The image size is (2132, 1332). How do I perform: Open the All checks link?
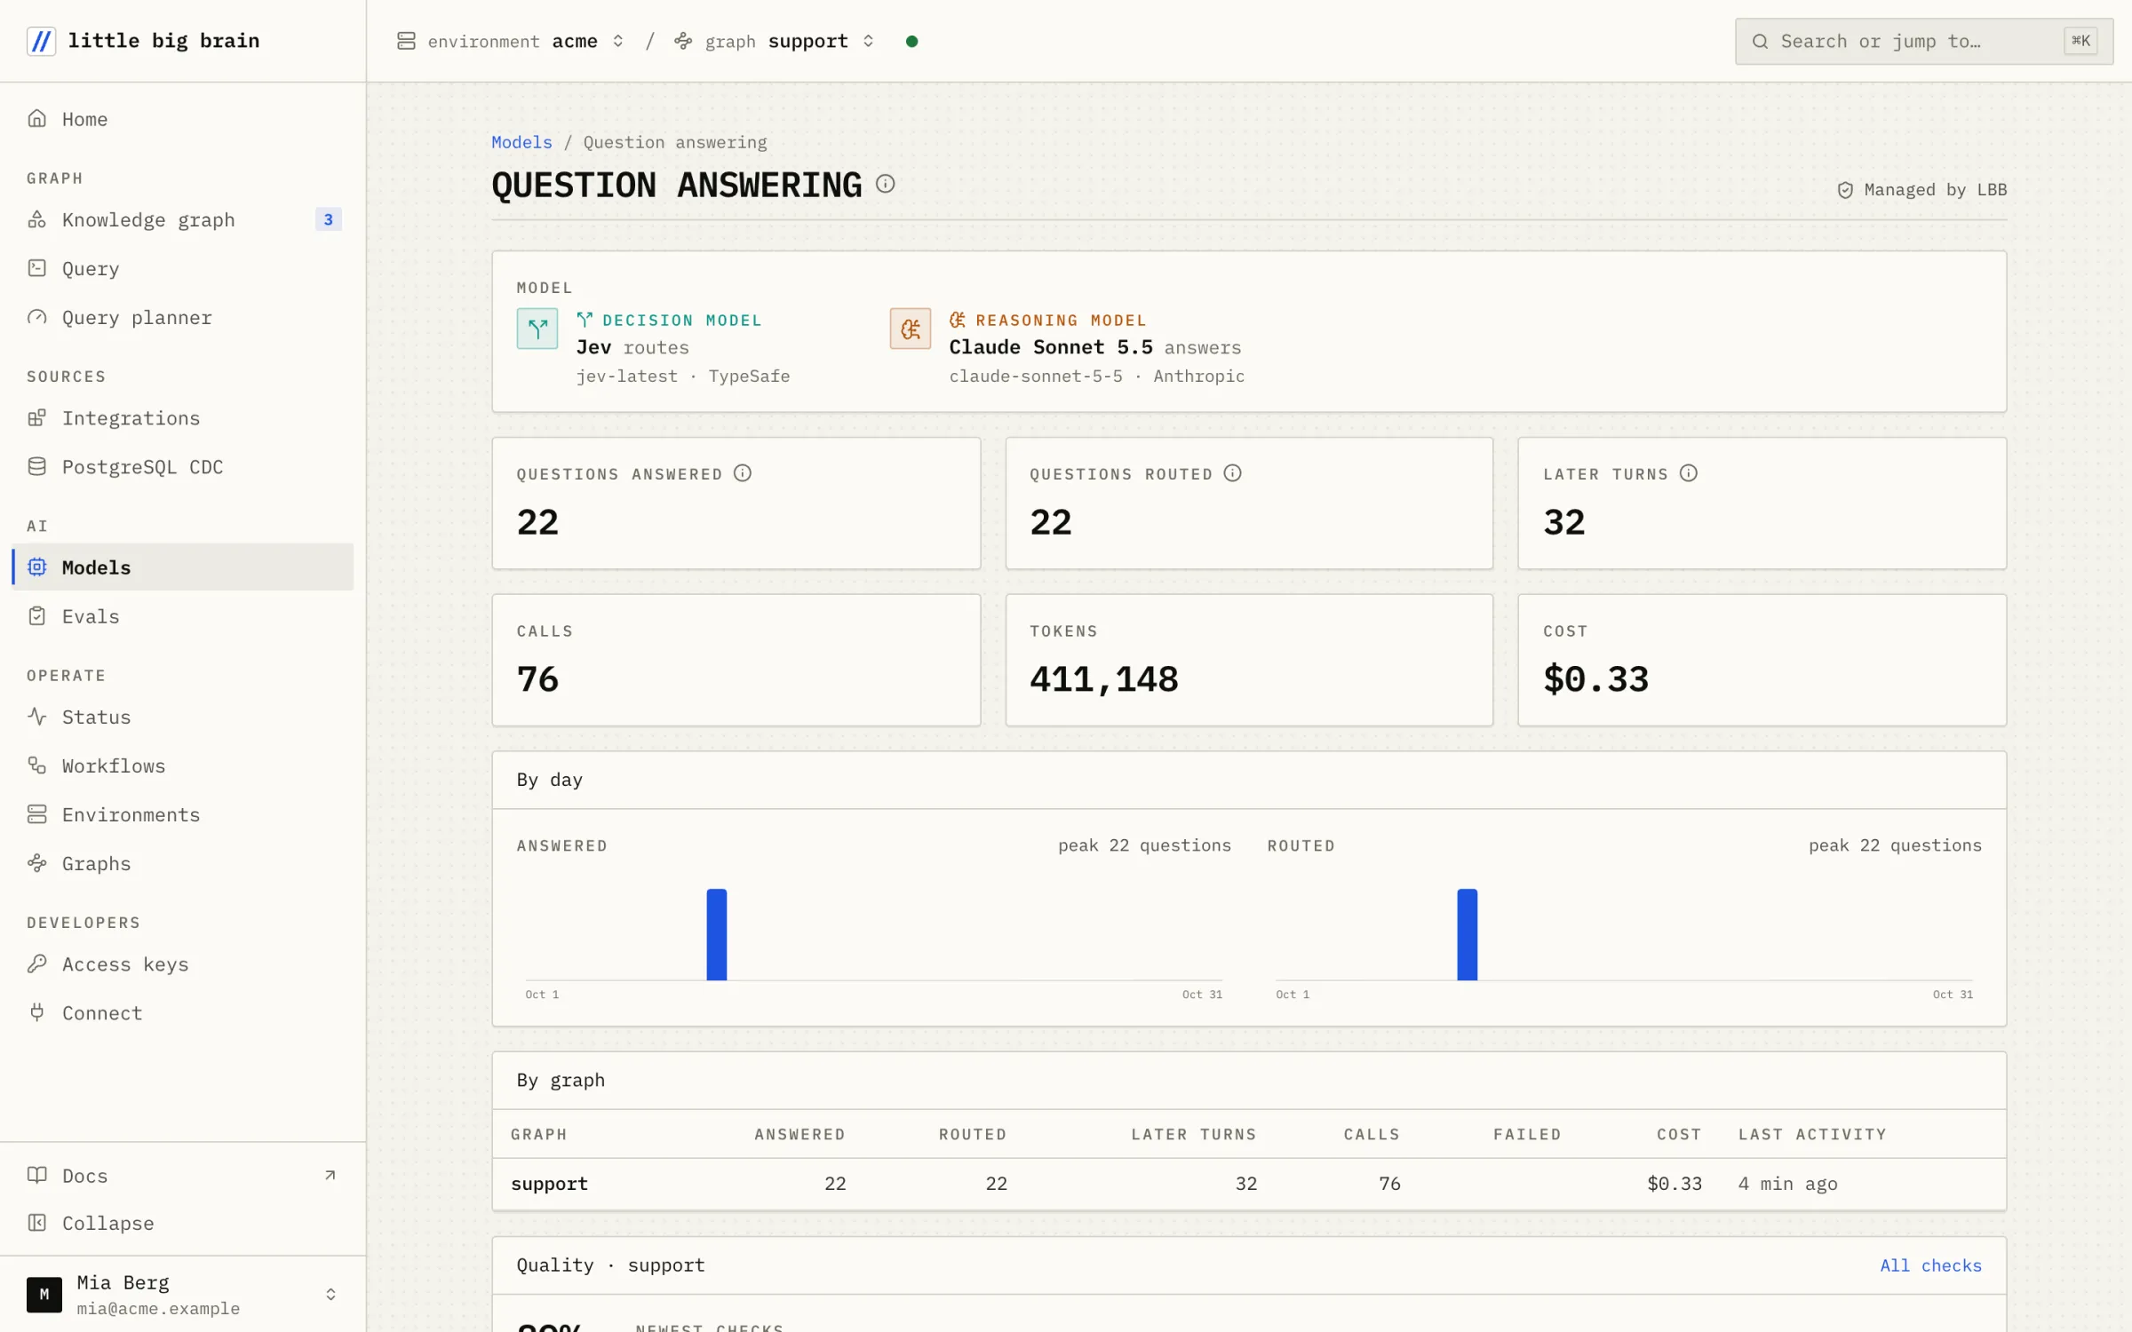point(1930,1265)
